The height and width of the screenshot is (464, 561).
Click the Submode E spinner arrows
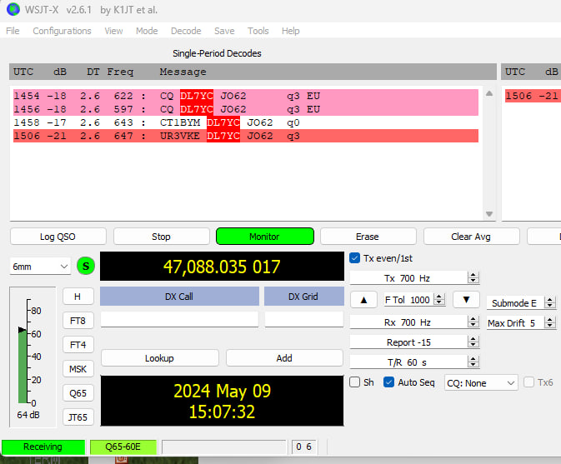[x=549, y=302]
